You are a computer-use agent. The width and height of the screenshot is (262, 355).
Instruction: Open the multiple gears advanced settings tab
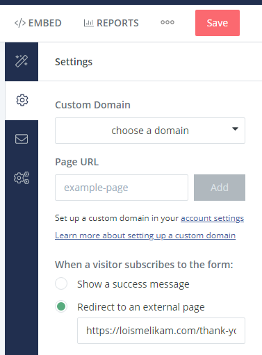22,178
